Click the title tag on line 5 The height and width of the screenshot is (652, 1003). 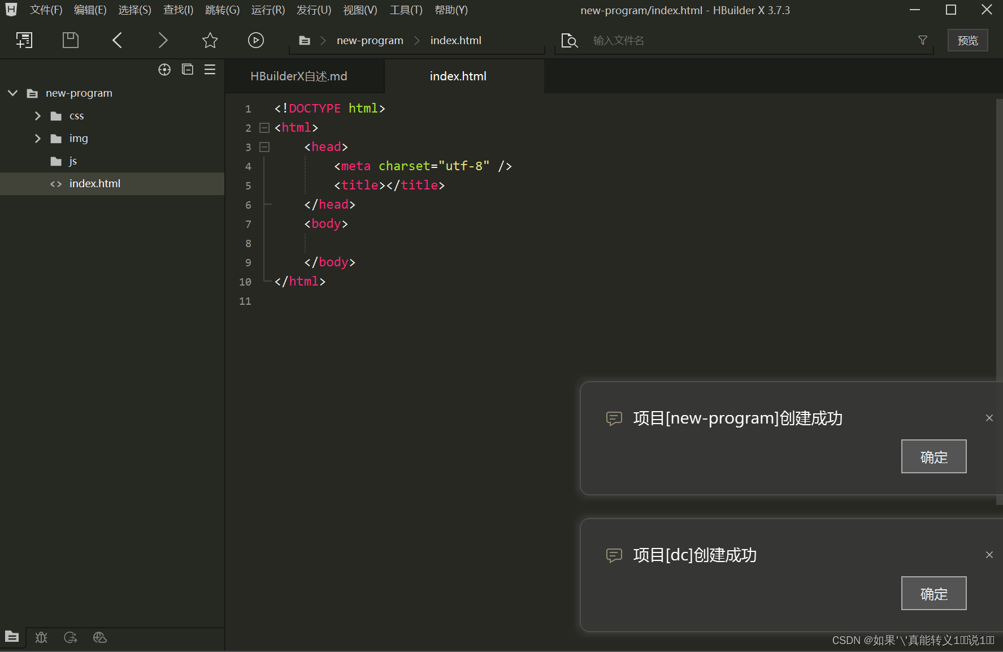(x=389, y=185)
